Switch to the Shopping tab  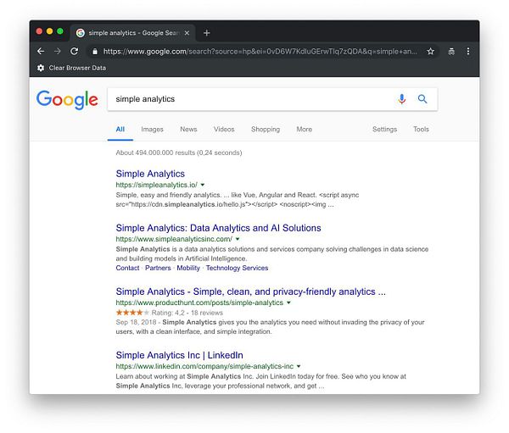(266, 129)
